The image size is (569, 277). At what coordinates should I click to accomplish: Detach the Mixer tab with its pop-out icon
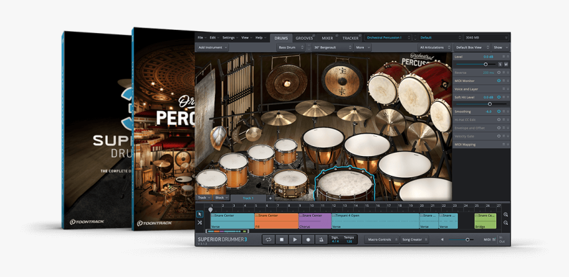pyautogui.click(x=336, y=35)
